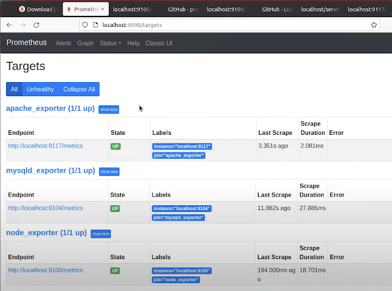The image size is (392, 291).
Task: Collapse node_exporter with show less
Action: [100, 234]
